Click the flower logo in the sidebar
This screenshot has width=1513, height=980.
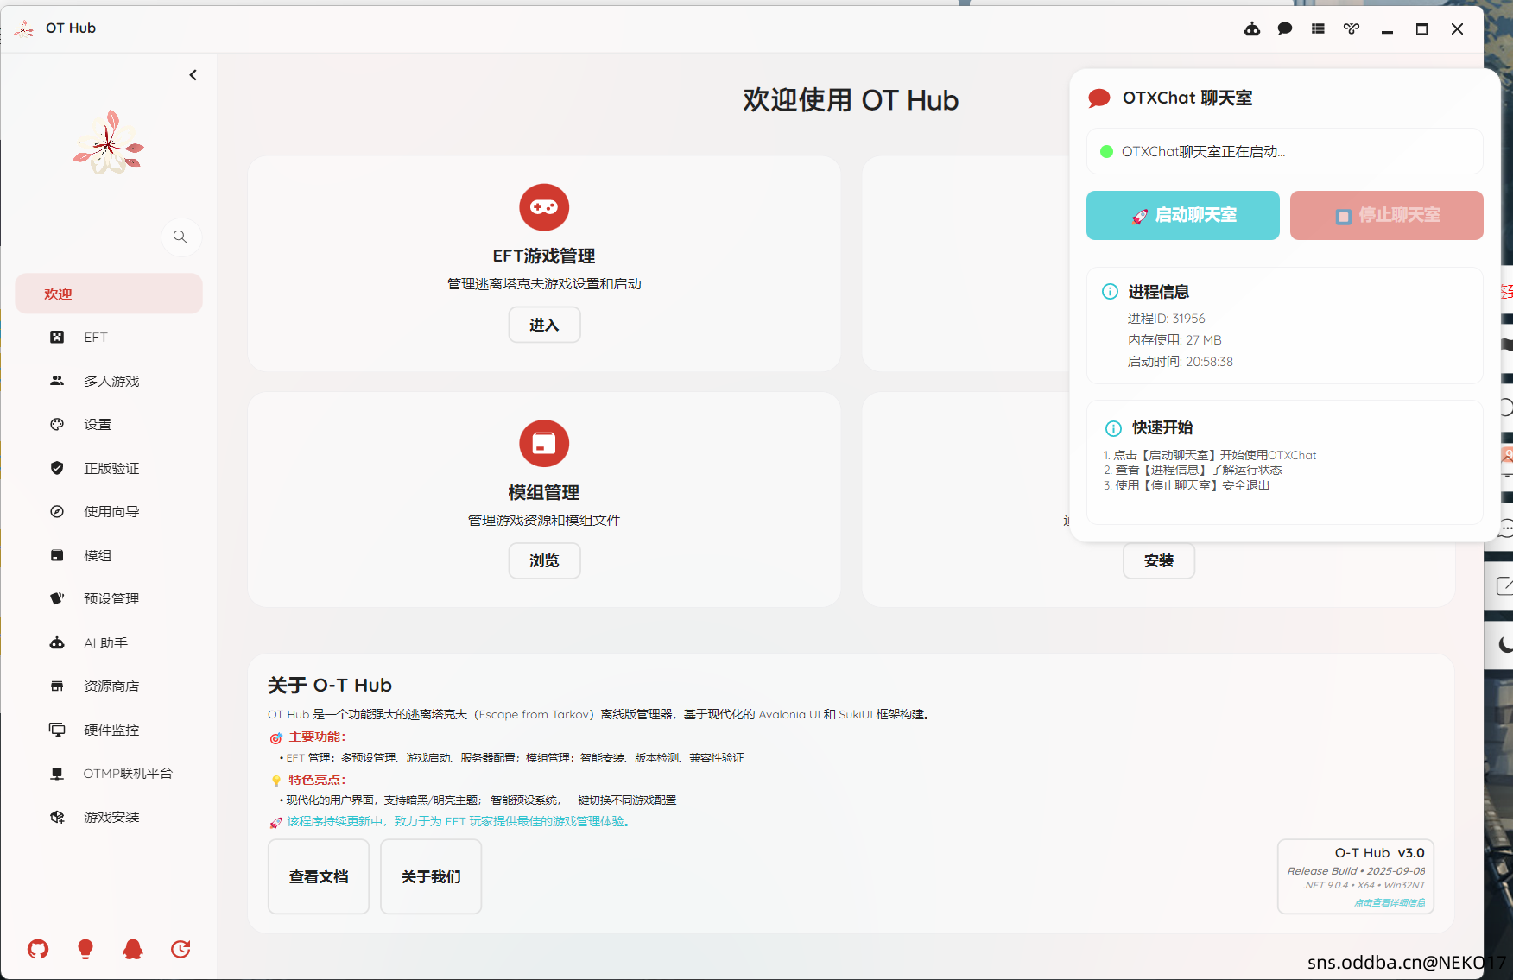(x=109, y=142)
